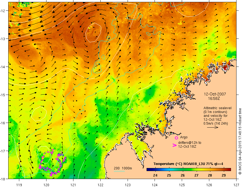Screen dimensions: 242x187
Task: Click the 'Argo' legend label
Action: tap(184, 137)
